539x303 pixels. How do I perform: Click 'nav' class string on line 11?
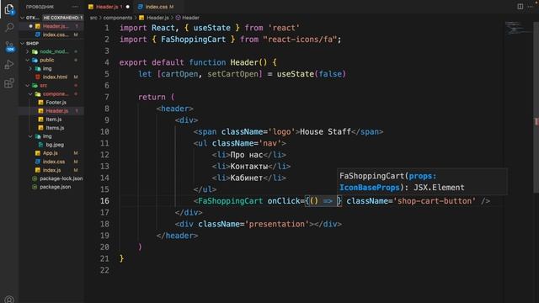tap(269, 143)
